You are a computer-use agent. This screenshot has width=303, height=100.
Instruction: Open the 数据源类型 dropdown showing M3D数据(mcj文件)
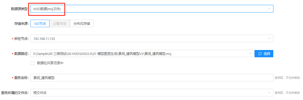152,9
